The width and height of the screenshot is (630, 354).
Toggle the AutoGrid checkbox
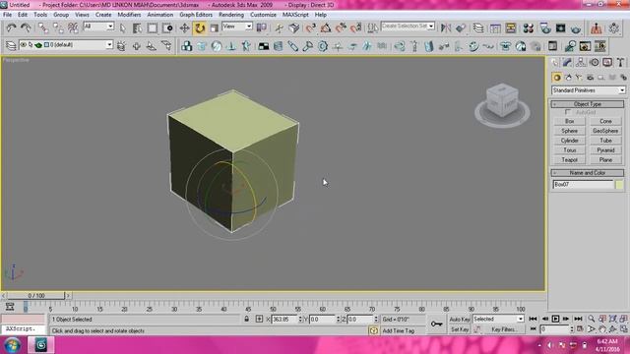568,112
